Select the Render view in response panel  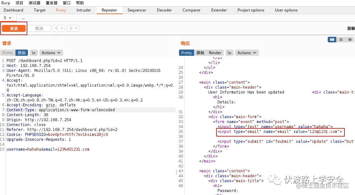[215, 53]
